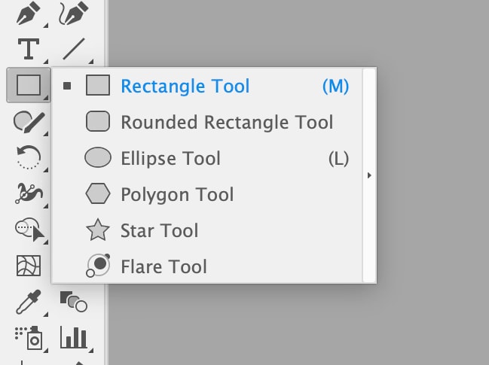Select the Width tool
489x365 pixels.
tap(28, 193)
